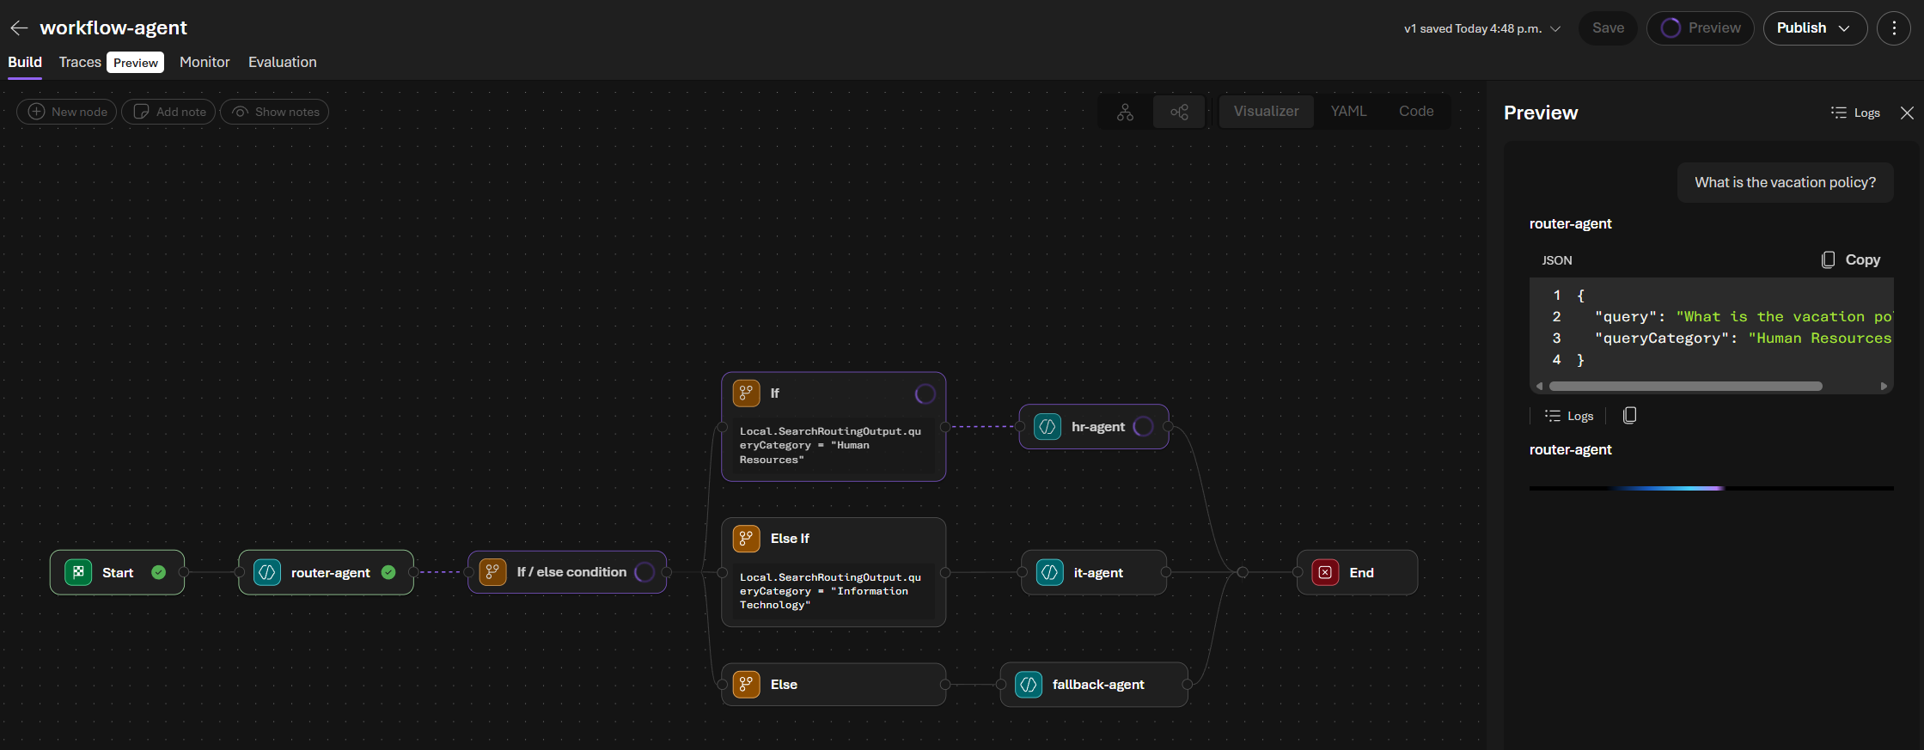Open the Logs list in Preview header
The image size is (1924, 750).
pyautogui.click(x=1855, y=113)
